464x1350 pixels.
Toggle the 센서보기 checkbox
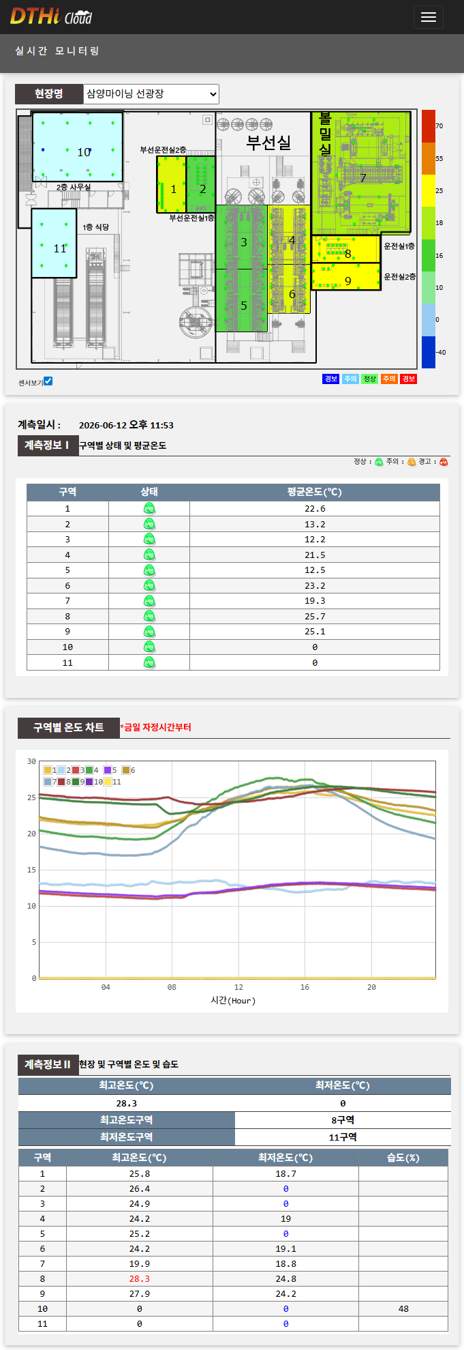tap(48, 381)
